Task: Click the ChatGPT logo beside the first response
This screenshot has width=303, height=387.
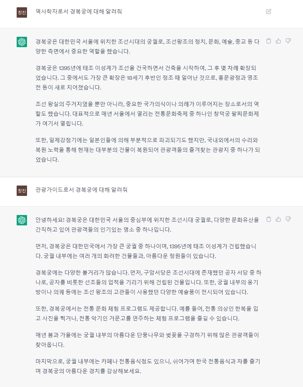Action: (22, 42)
